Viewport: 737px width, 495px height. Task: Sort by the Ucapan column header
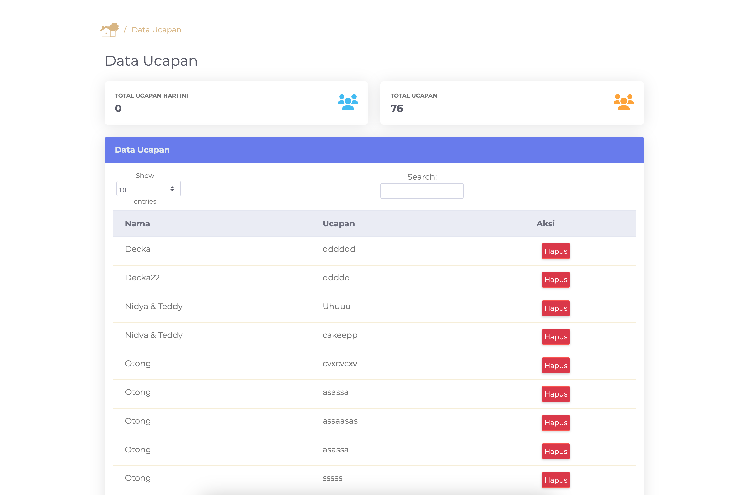click(x=339, y=223)
